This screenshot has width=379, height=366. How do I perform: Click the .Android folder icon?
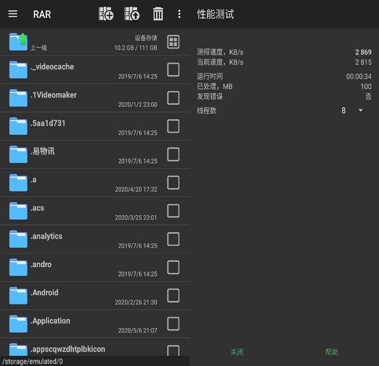coord(18,295)
